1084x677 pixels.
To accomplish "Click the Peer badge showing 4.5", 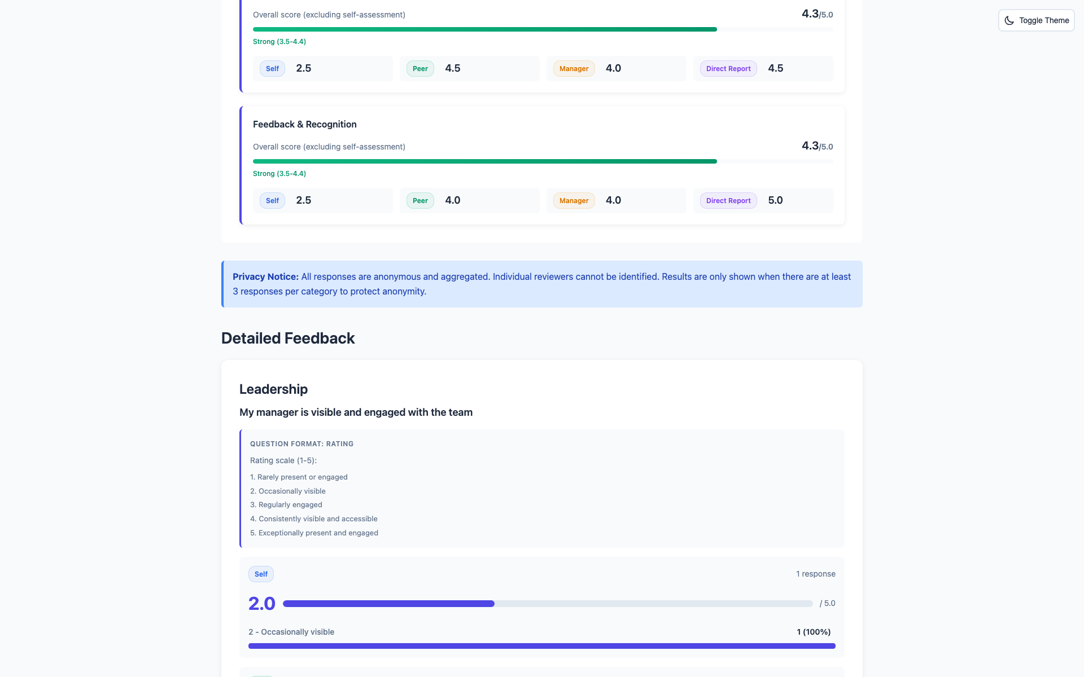I will (x=420, y=69).
